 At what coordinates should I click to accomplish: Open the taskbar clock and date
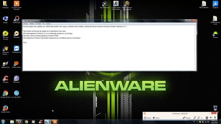(215, 122)
